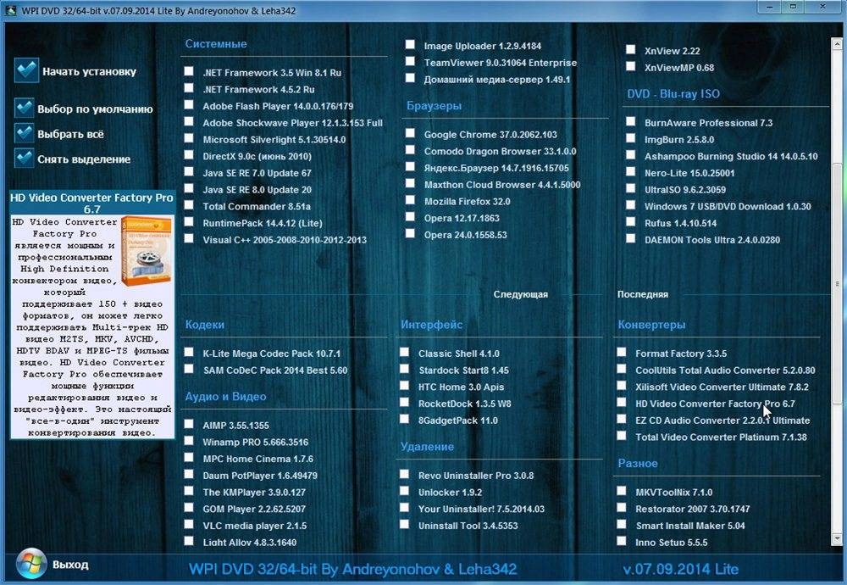Tick Java SE RE 8.0 Update 20
This screenshot has height=585, width=847.
189,188
